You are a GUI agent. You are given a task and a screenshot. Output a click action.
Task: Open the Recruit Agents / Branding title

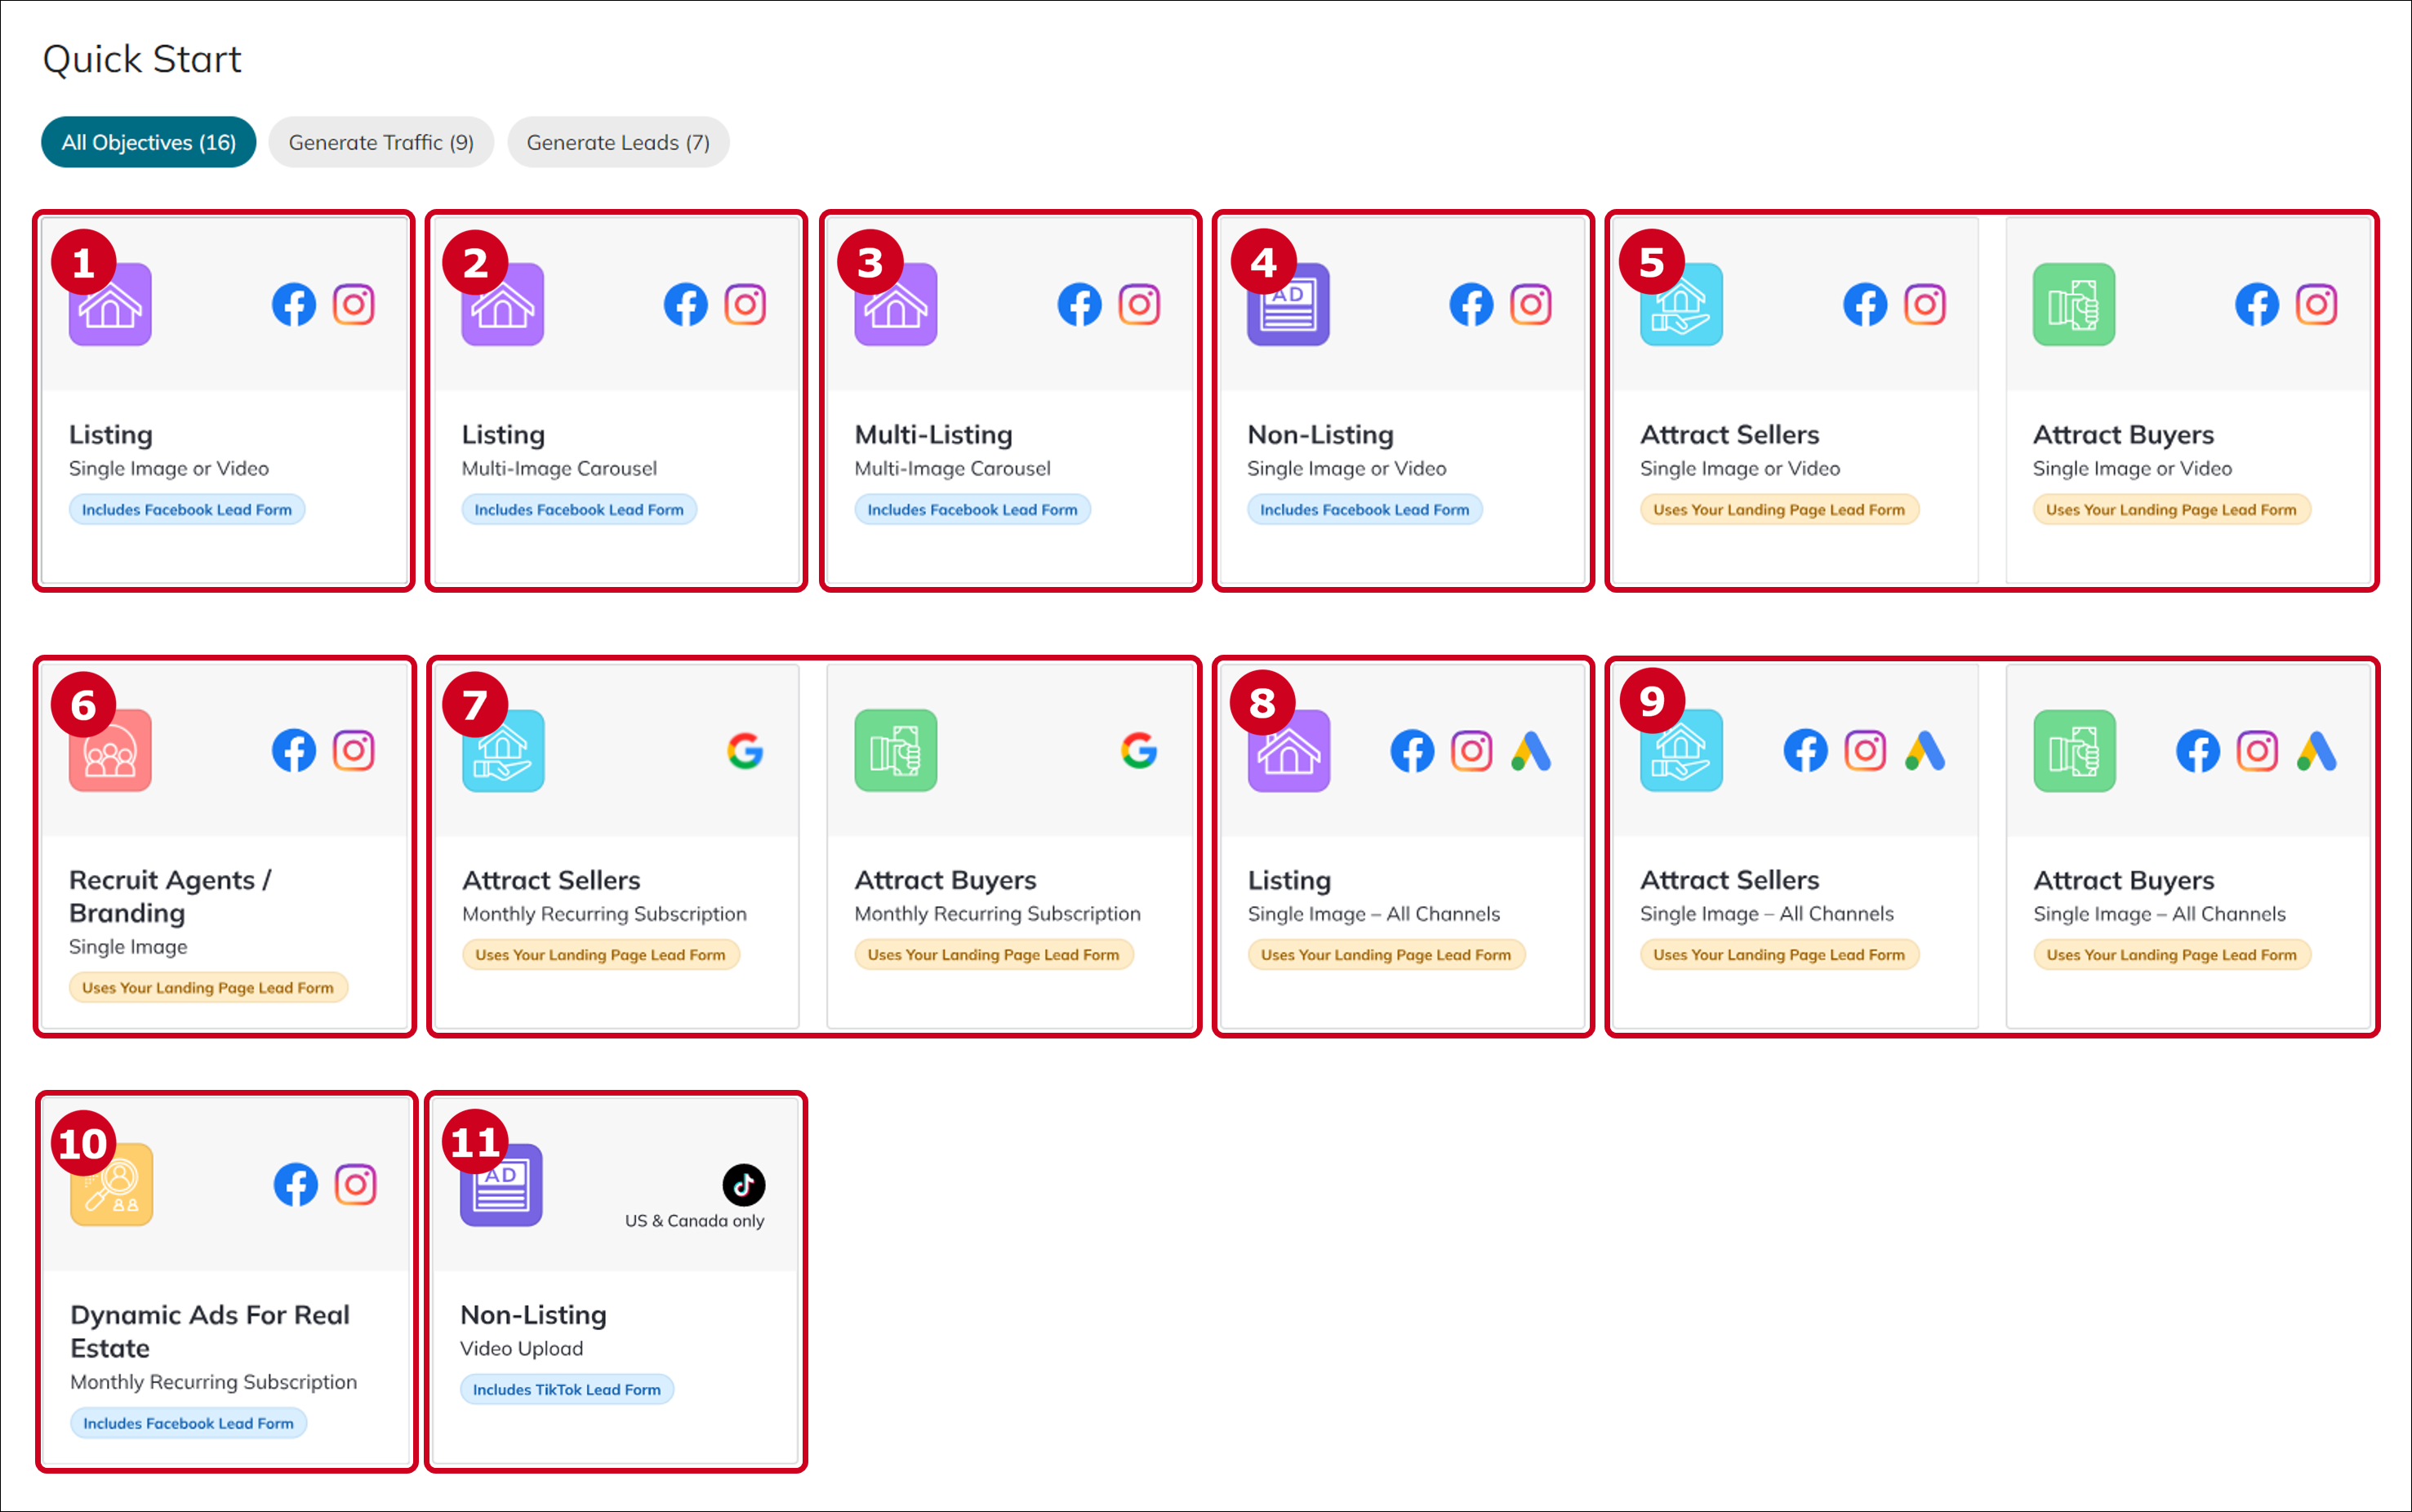click(170, 896)
